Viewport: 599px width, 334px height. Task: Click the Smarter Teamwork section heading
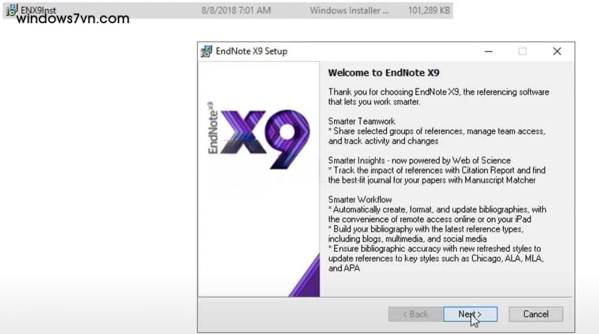click(362, 121)
